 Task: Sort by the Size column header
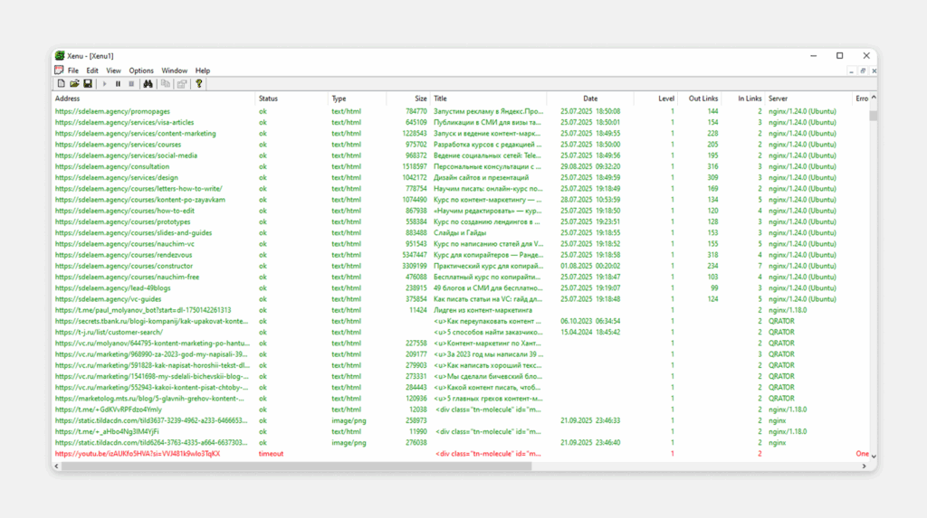420,99
